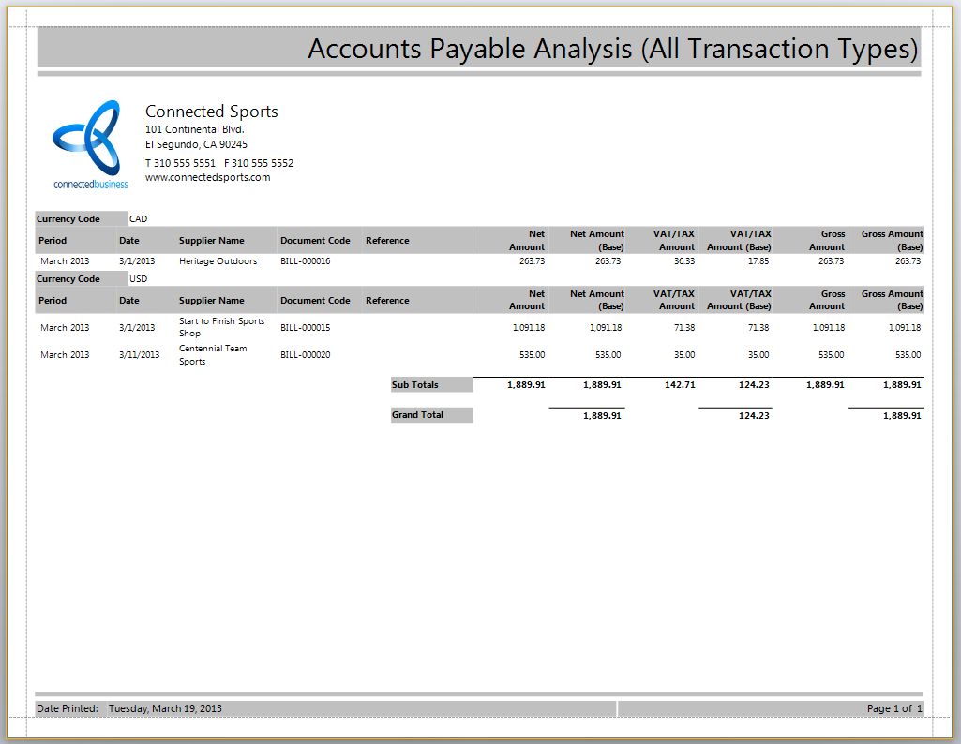Click the Connected Business logo image

click(x=91, y=145)
